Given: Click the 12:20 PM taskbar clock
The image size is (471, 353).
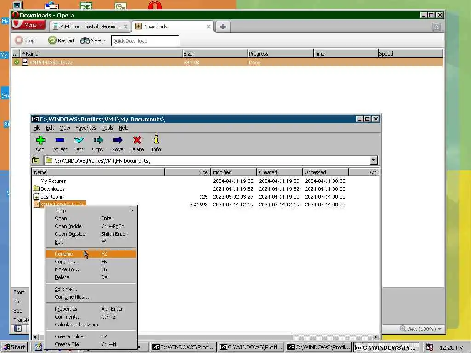Looking at the screenshot, I should 452,347.
